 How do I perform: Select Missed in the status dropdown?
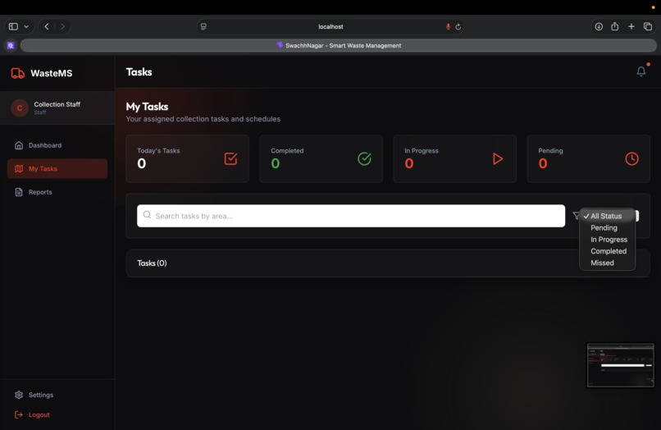607,263
